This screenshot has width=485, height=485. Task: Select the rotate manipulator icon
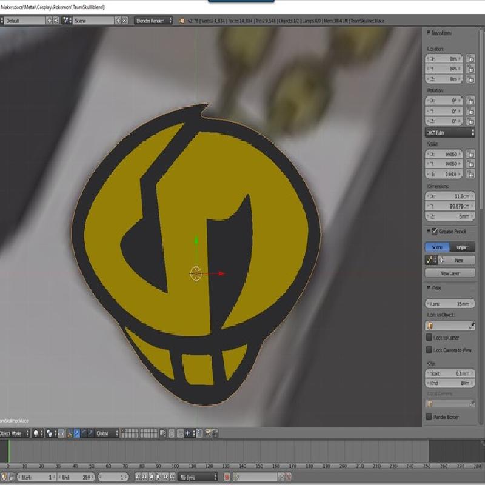84,433
